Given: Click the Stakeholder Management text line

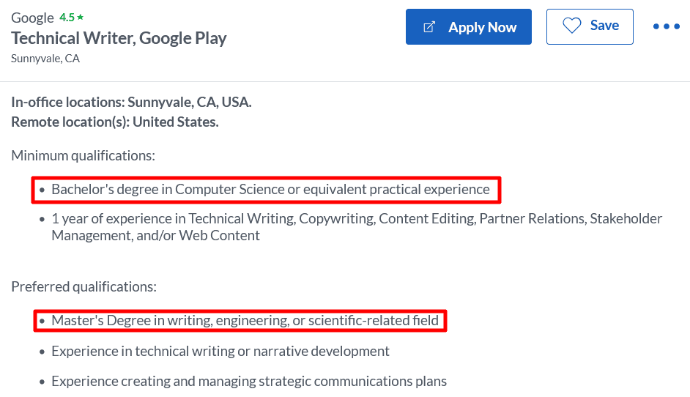Looking at the screenshot, I should pos(155,236).
